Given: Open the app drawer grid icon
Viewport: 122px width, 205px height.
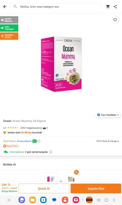Looking at the screenshot, I should 9,200.
